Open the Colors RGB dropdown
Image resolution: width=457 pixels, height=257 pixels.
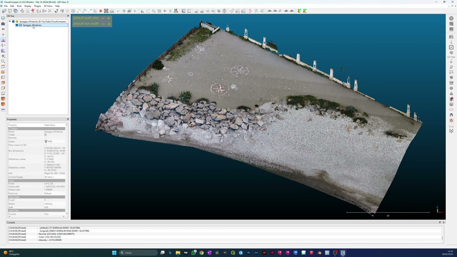55,141
